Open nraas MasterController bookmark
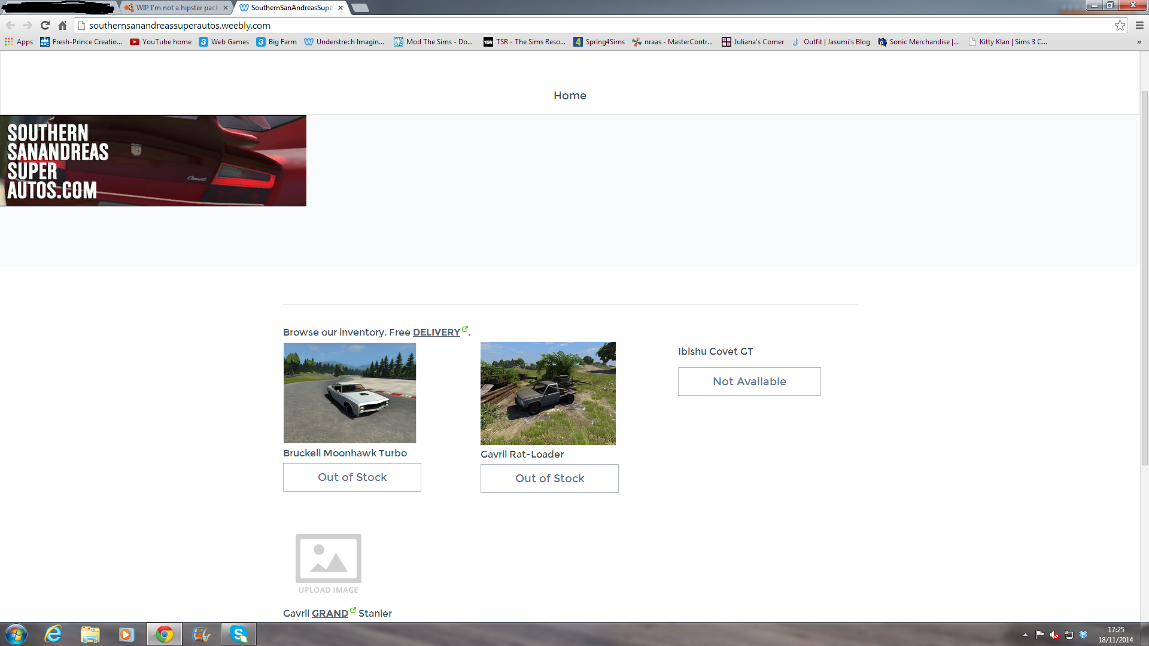The width and height of the screenshot is (1149, 646). 673,42
